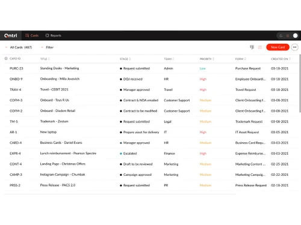Click the CARD ID column header

[15, 59]
